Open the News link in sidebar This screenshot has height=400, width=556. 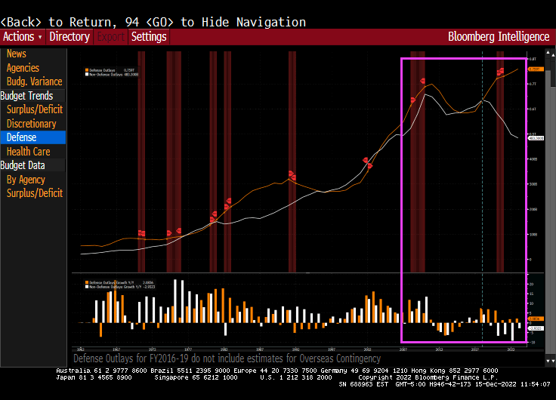(x=17, y=54)
